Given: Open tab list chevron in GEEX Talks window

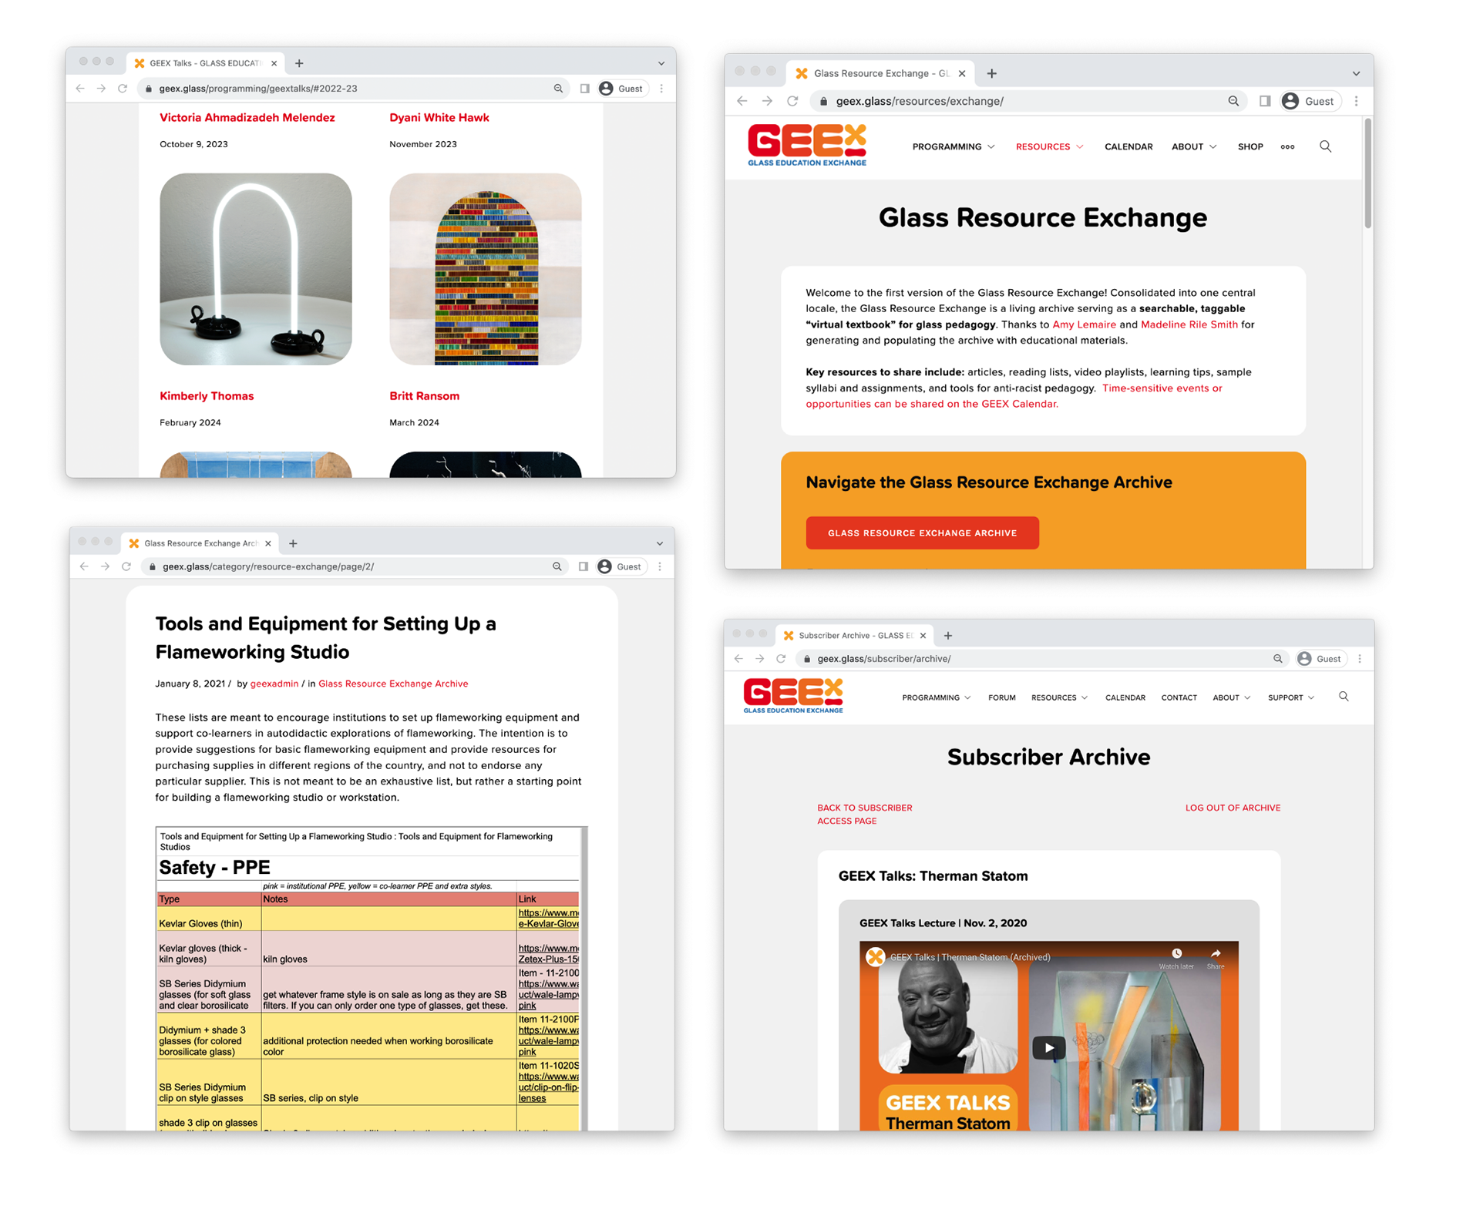Looking at the screenshot, I should [661, 63].
